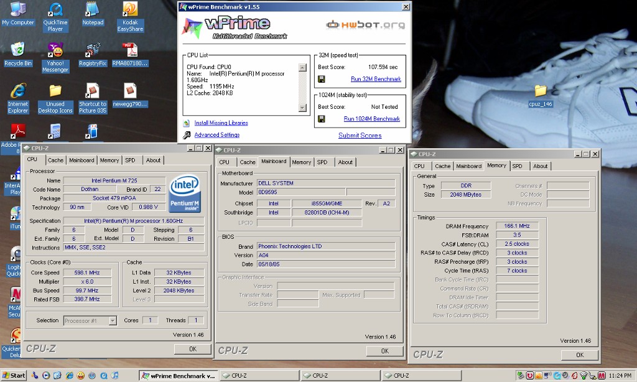The height and width of the screenshot is (382, 637).
Task: Click QuickTime blue Q tray icon
Action: point(557,376)
